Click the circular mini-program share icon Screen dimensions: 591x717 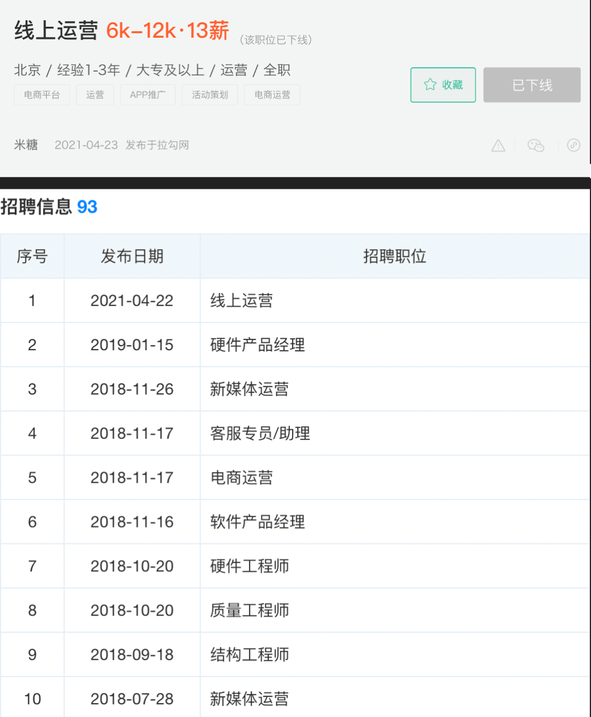573,145
